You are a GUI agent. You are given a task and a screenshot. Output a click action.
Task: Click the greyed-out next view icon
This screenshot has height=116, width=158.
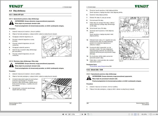click(x=91, y=114)
